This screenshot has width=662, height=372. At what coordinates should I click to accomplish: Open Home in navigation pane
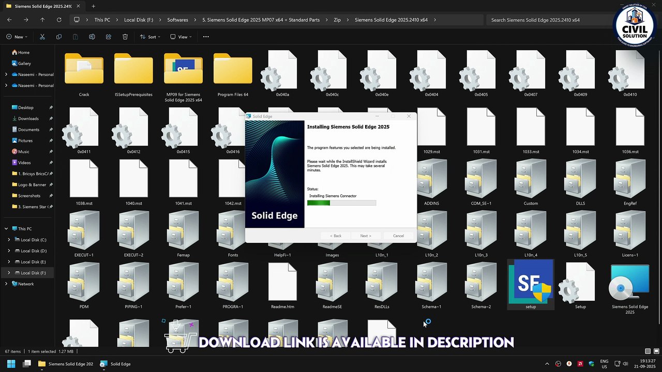[x=24, y=52]
